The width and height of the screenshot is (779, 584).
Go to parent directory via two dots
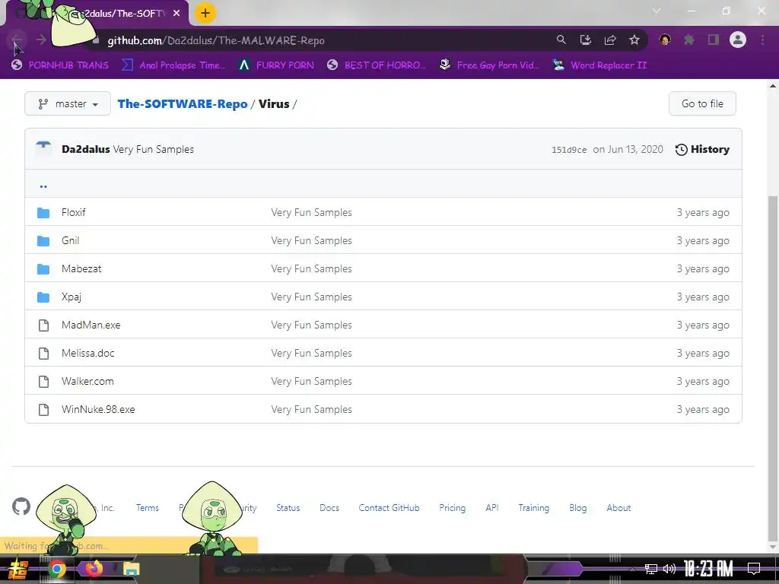pos(43,186)
